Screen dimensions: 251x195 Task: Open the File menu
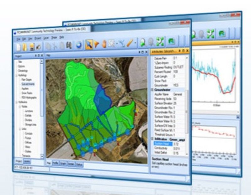tap(19, 39)
